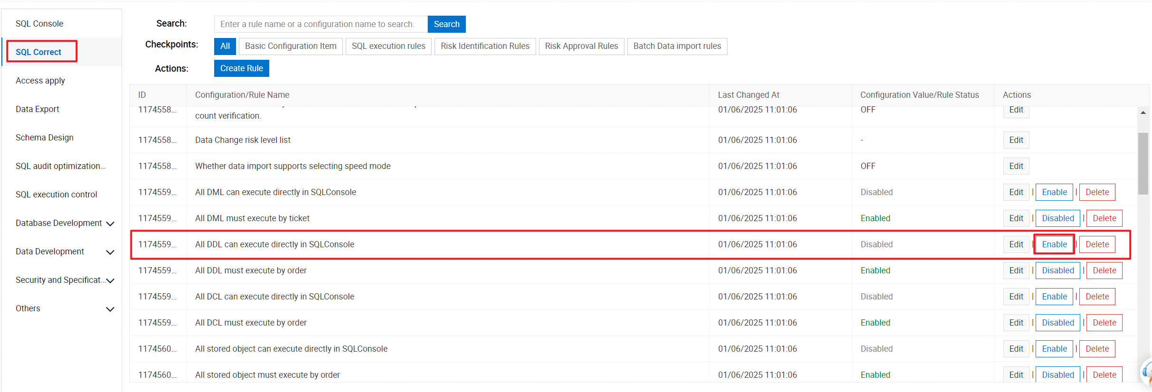This screenshot has width=1152, height=392.
Task: Delete stored object must execute by order
Action: click(x=1105, y=374)
